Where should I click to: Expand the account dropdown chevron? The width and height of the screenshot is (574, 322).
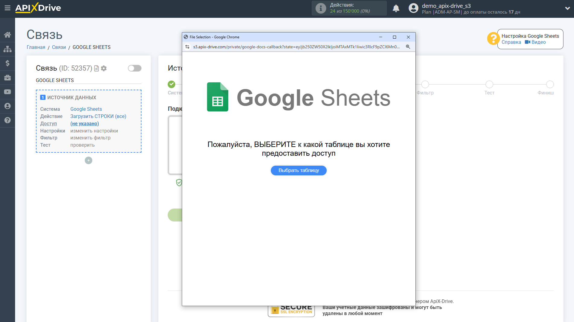coord(567,8)
